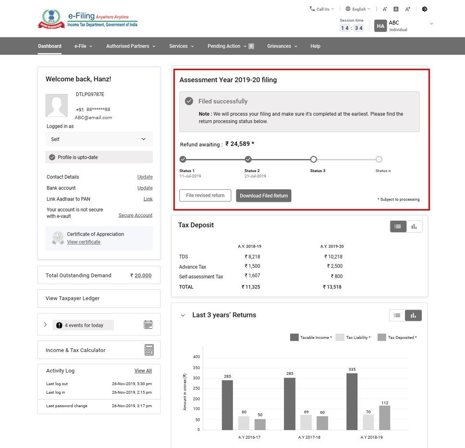This screenshot has height=448, width=465.
Task: Open the e-File menu
Action: tap(83, 46)
